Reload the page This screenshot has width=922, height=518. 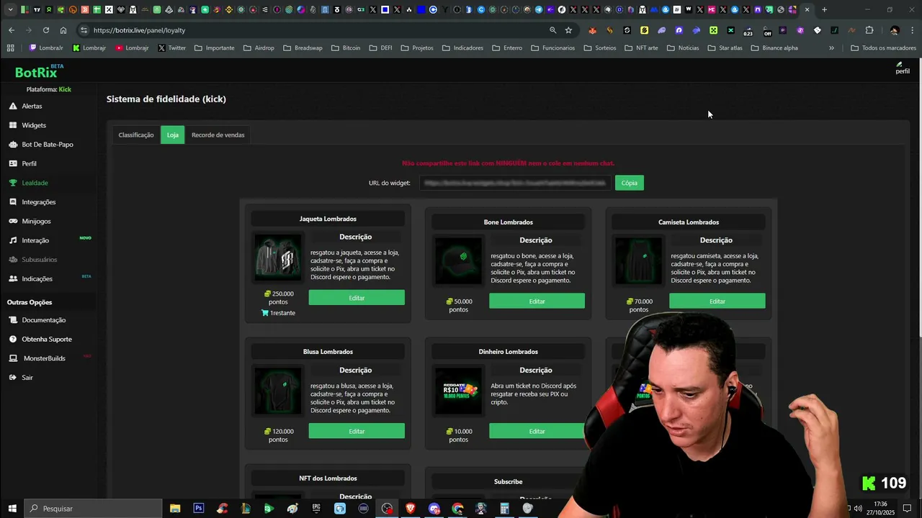coord(46,30)
